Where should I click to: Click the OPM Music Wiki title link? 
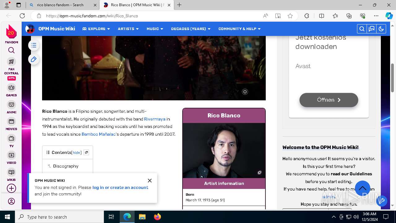57,29
